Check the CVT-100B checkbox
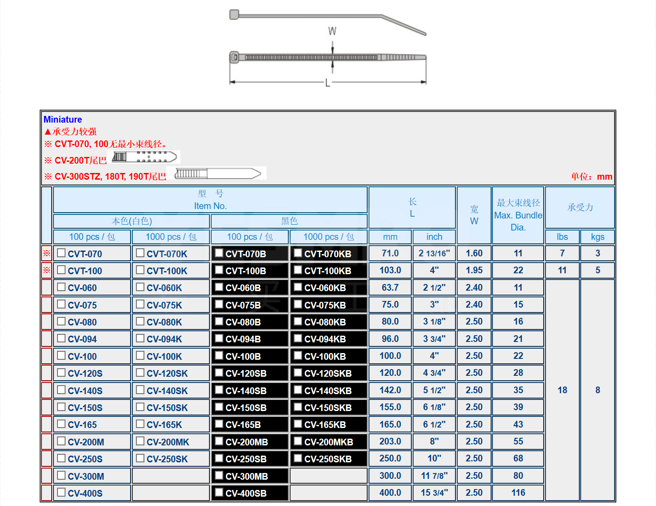 tap(219, 270)
